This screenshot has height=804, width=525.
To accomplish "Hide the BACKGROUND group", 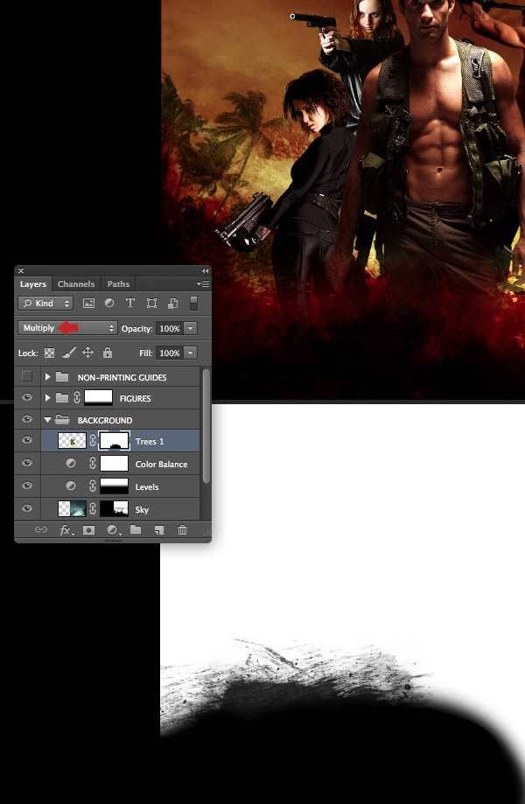I will (x=27, y=419).
